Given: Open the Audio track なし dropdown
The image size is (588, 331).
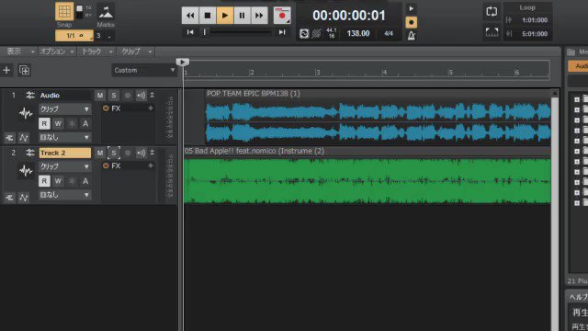Looking at the screenshot, I should point(65,137).
